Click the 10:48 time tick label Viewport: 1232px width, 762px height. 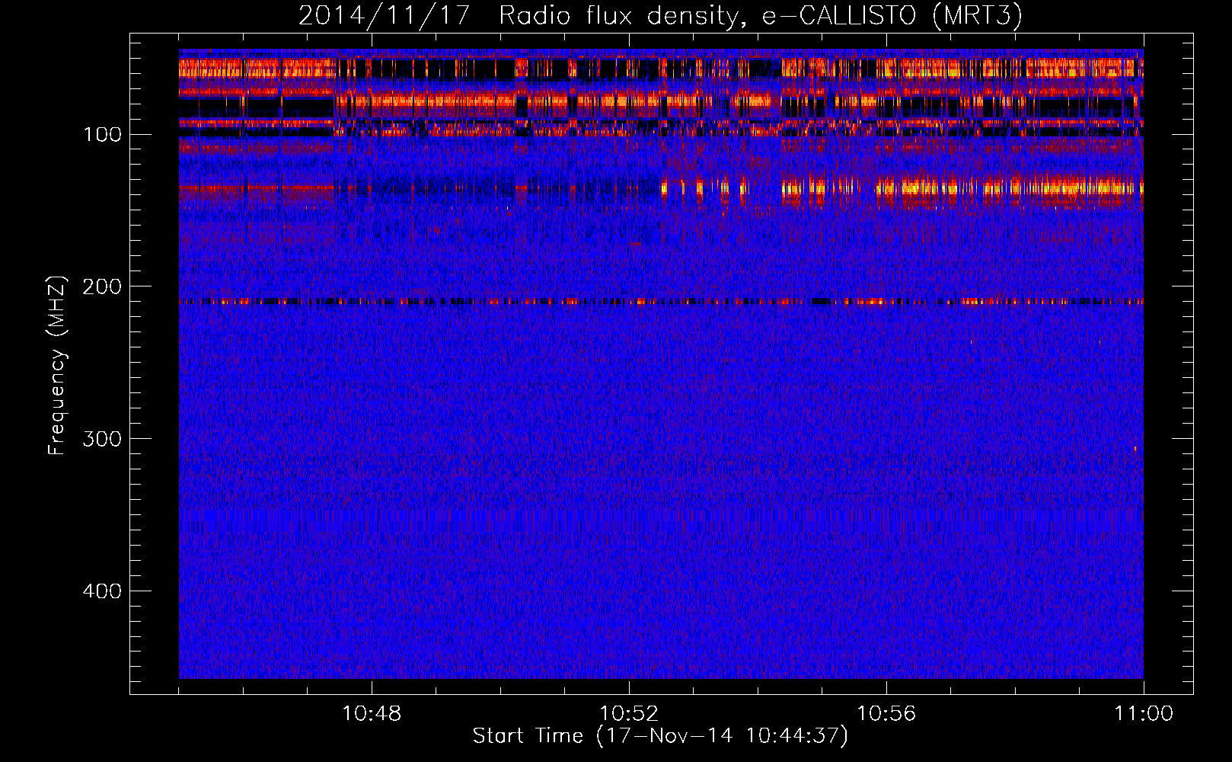(372, 713)
